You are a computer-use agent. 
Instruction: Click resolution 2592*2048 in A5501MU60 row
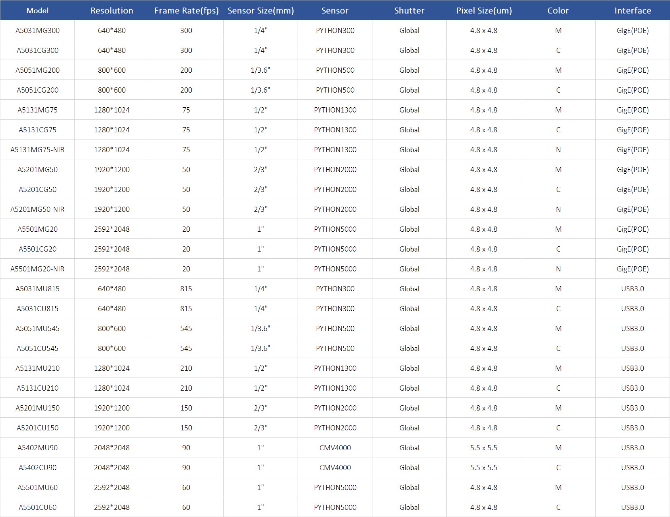(x=112, y=488)
